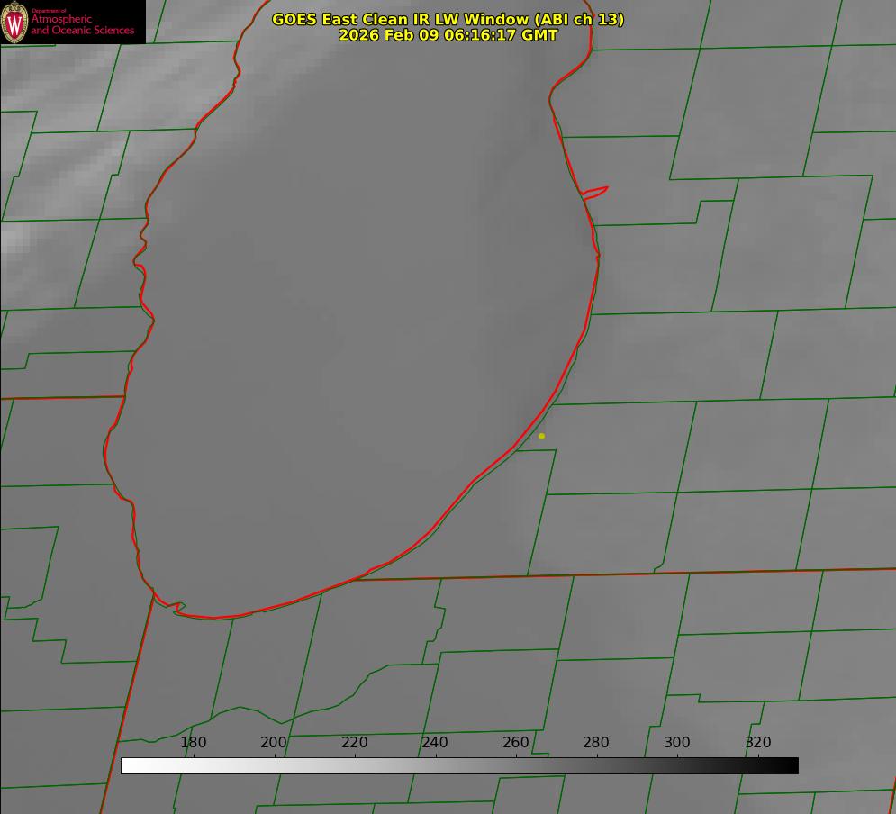Pick the 280 value label on the colorbar
Image resolution: width=896 pixels, height=814 pixels.
pos(596,742)
